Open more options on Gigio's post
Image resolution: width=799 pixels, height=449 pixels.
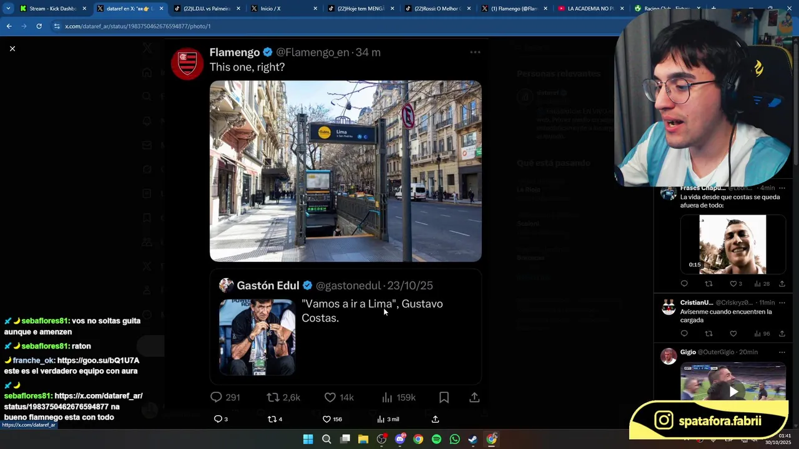(782, 352)
